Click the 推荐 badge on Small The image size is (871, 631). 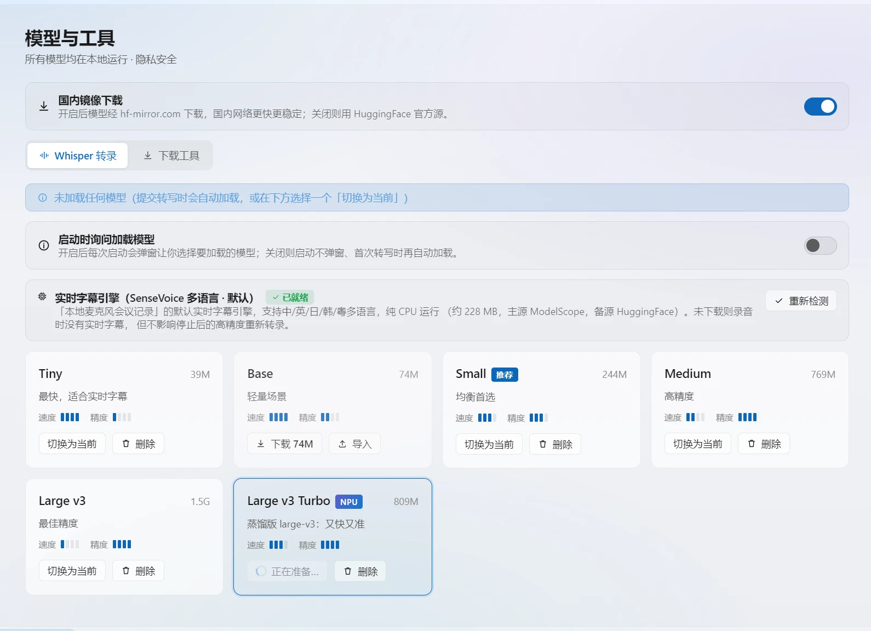(505, 375)
